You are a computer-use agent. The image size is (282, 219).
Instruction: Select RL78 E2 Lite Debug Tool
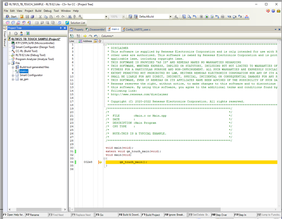pos(30,55)
